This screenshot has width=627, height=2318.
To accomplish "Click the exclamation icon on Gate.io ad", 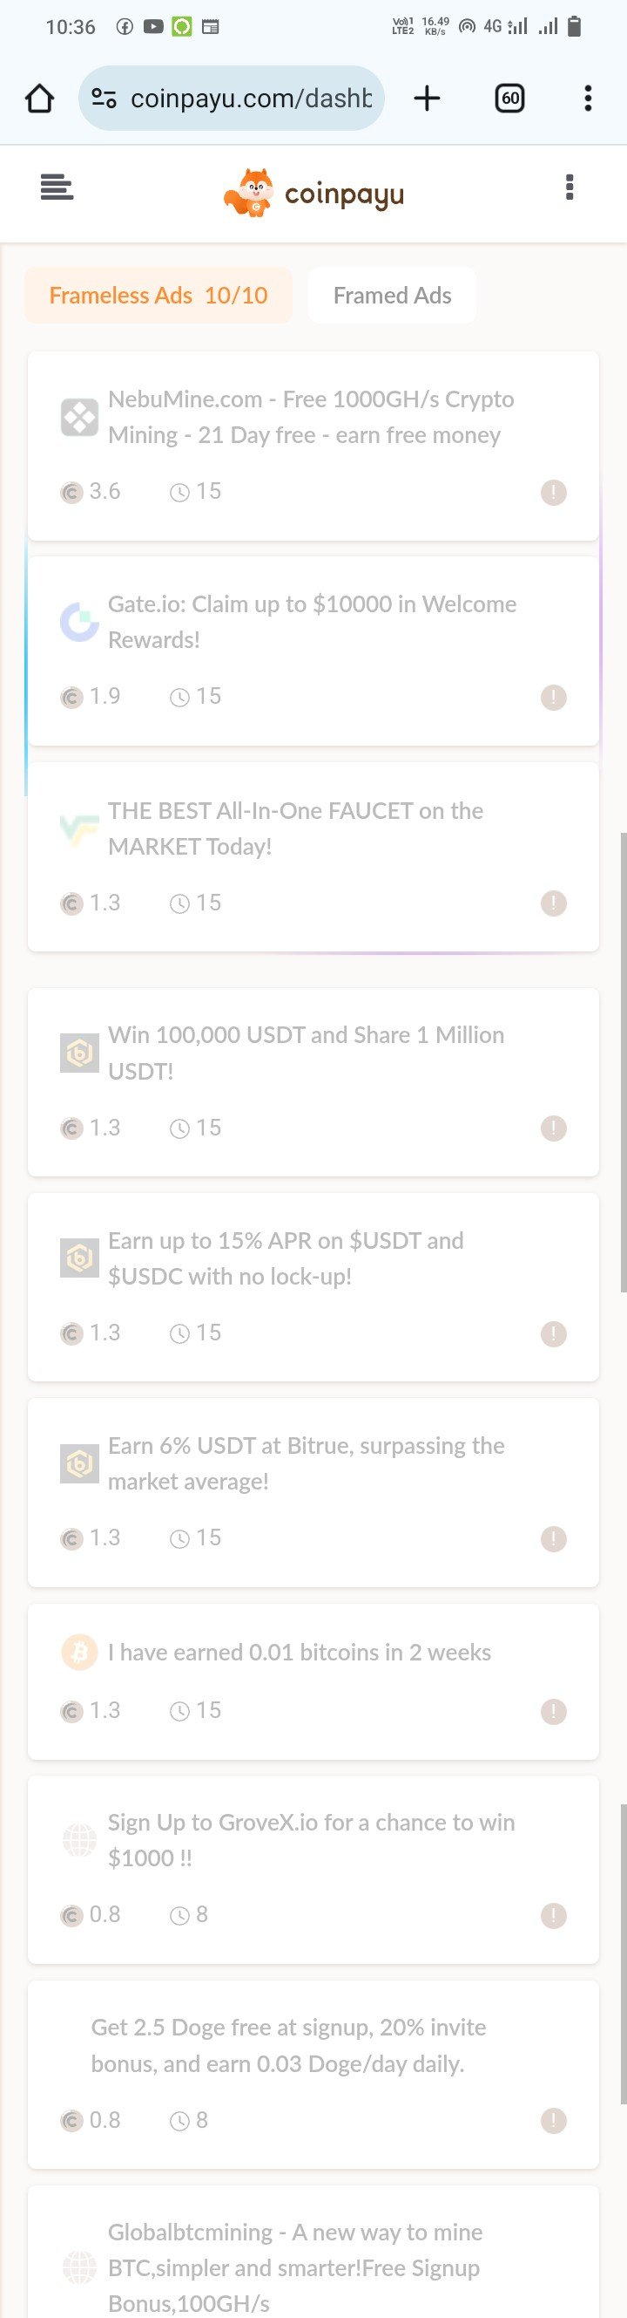I will point(553,698).
